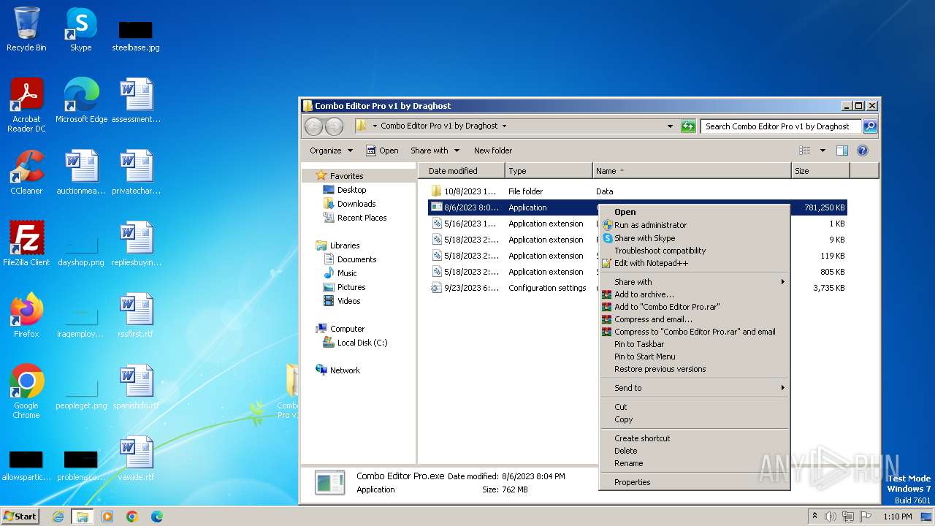Expand Share with submenu in context menu
Screen dimensions: 935x526
(x=694, y=282)
